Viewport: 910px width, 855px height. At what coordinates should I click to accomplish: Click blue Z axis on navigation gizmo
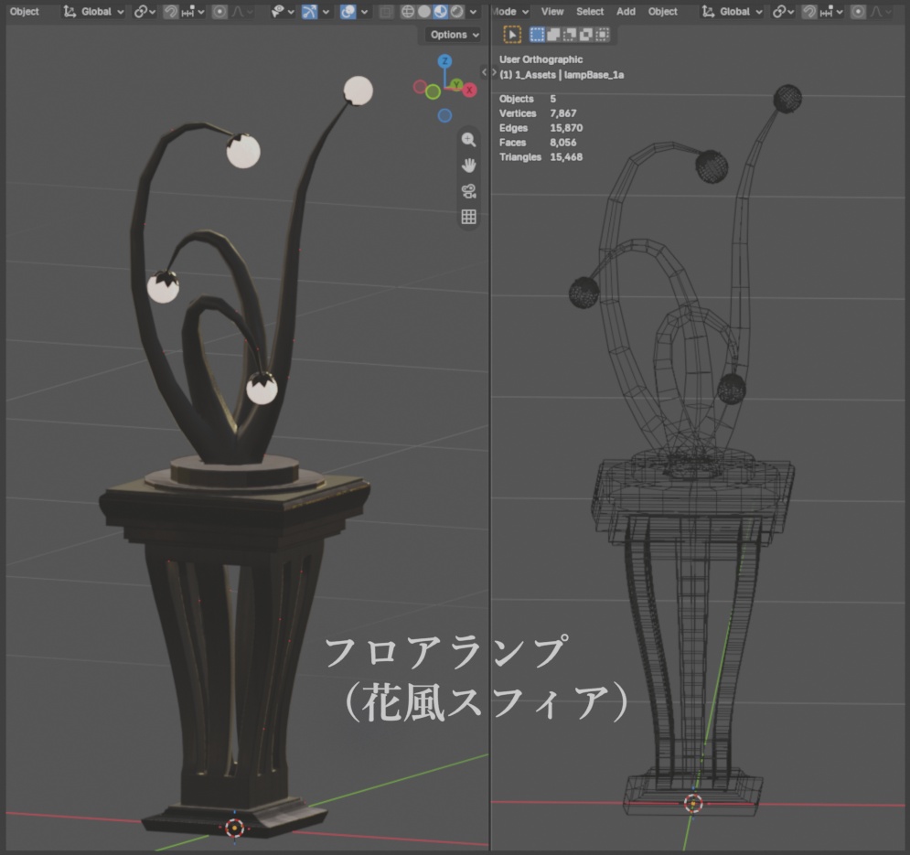pos(445,61)
